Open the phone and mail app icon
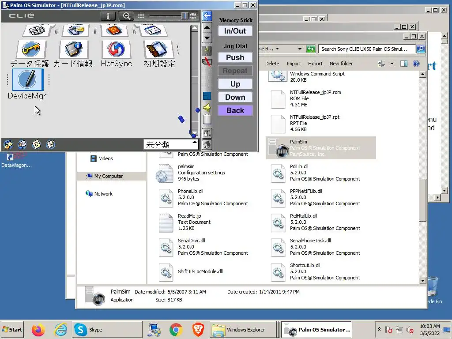This screenshot has width=452, height=339. (76, 30)
